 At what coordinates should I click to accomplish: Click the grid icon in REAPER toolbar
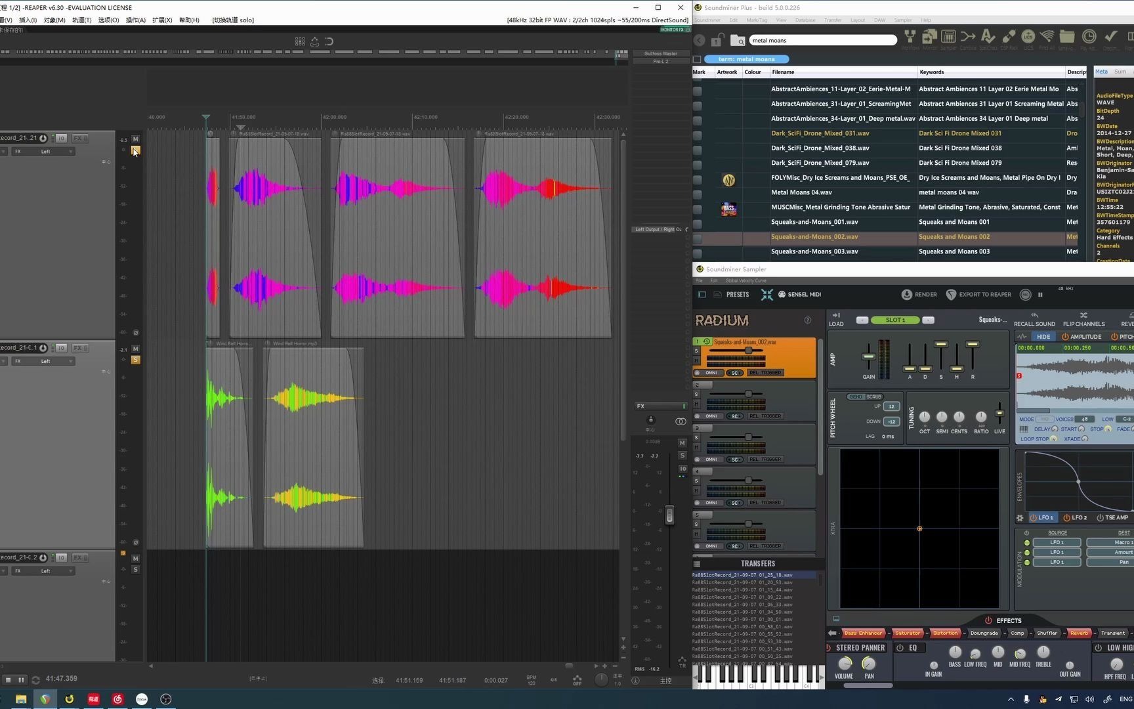(x=300, y=41)
